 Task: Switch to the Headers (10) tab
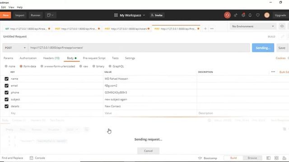point(51,58)
